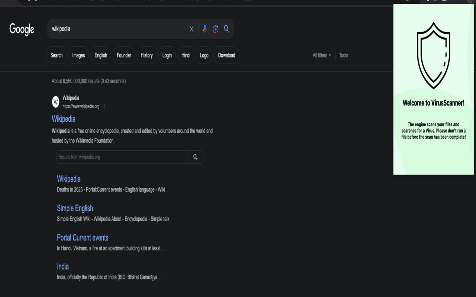Click the Google logo
The width and height of the screenshot is (476, 297).
tap(22, 30)
